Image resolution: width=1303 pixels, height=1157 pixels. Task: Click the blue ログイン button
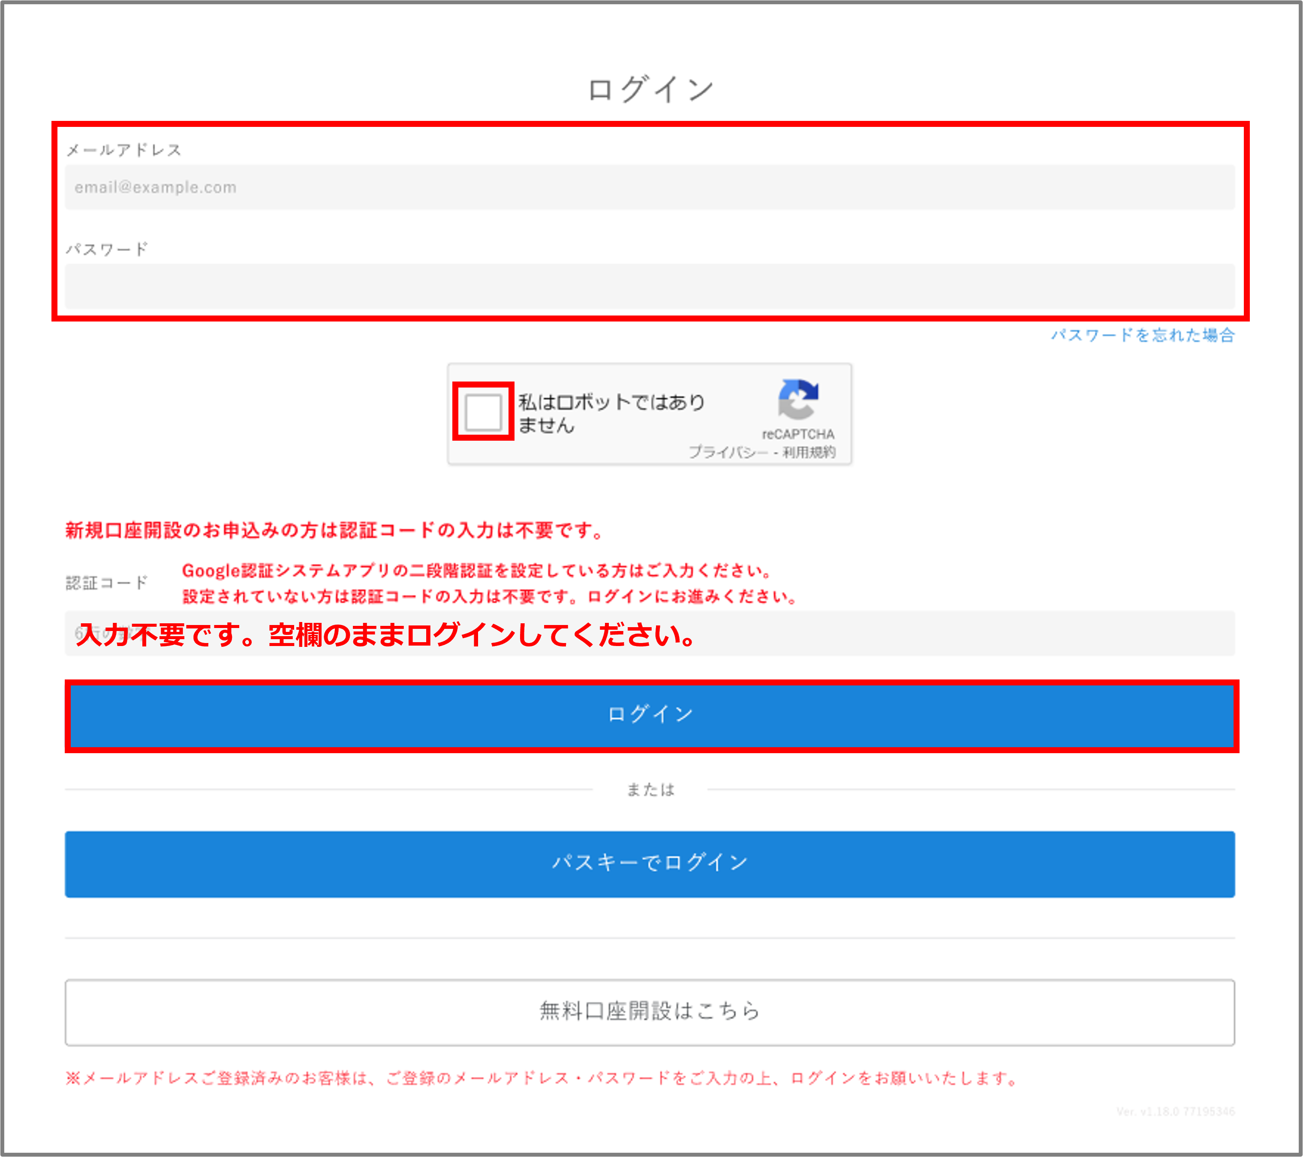point(652,715)
